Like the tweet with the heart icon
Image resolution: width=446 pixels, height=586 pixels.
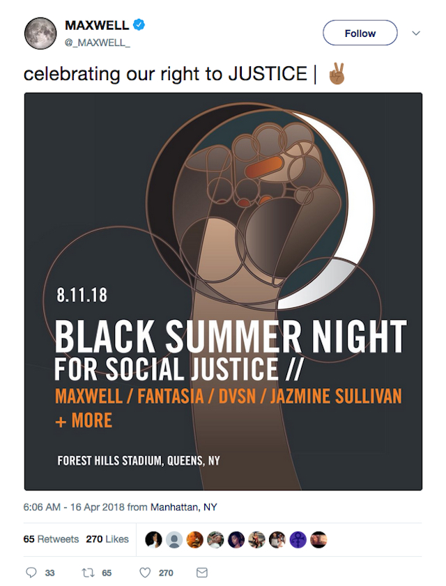[x=145, y=573]
